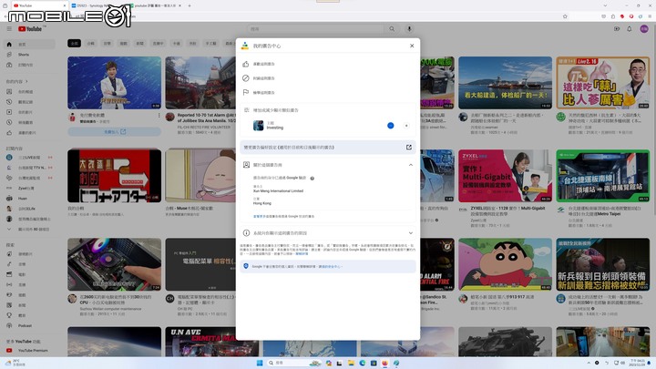Click the create video camera icon

pyautogui.click(x=617, y=29)
